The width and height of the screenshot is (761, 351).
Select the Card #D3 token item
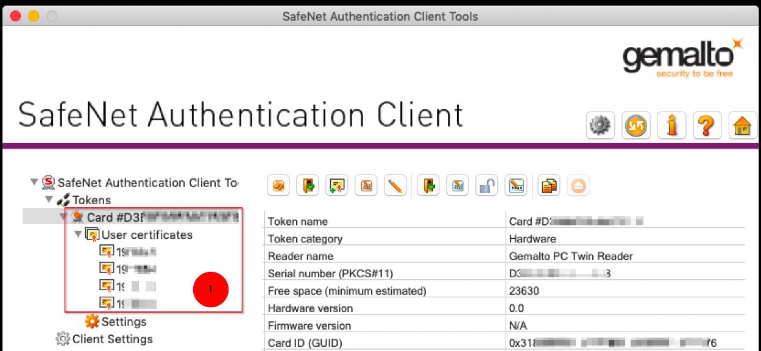click(x=155, y=217)
